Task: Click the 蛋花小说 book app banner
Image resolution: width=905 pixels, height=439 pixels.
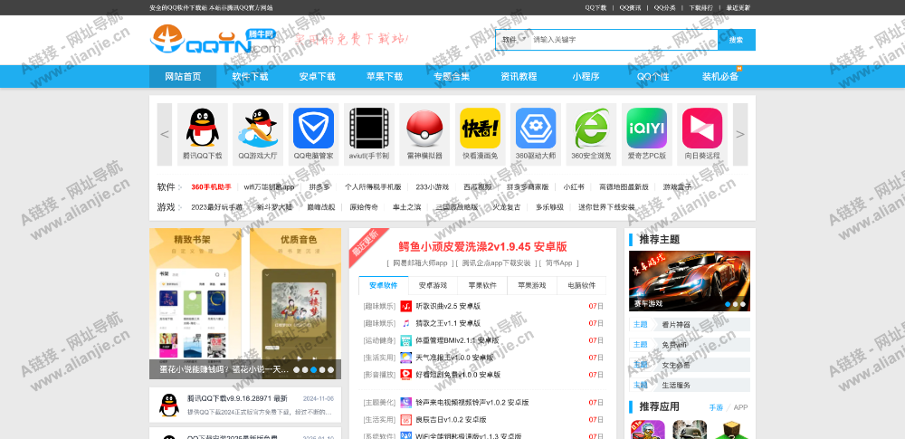Action: click(x=245, y=303)
